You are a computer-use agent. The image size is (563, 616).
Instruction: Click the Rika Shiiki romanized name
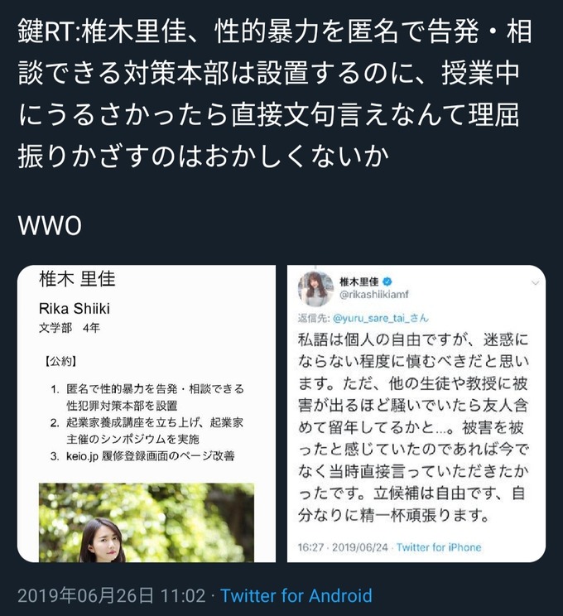click(75, 308)
